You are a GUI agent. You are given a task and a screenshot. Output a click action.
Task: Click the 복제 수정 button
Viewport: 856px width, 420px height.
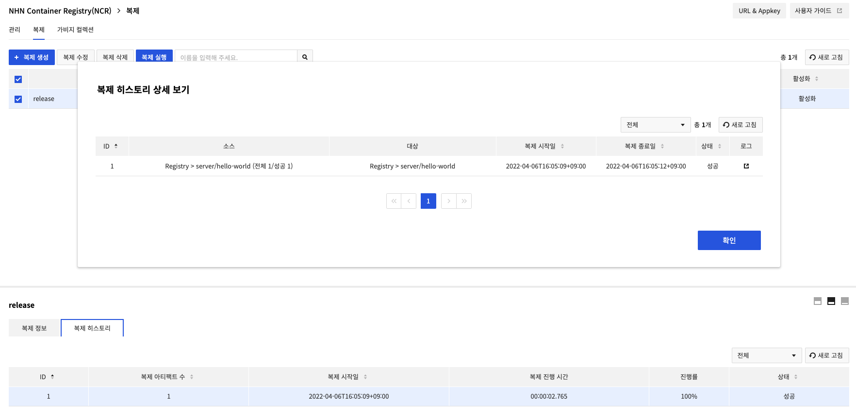[76, 57]
